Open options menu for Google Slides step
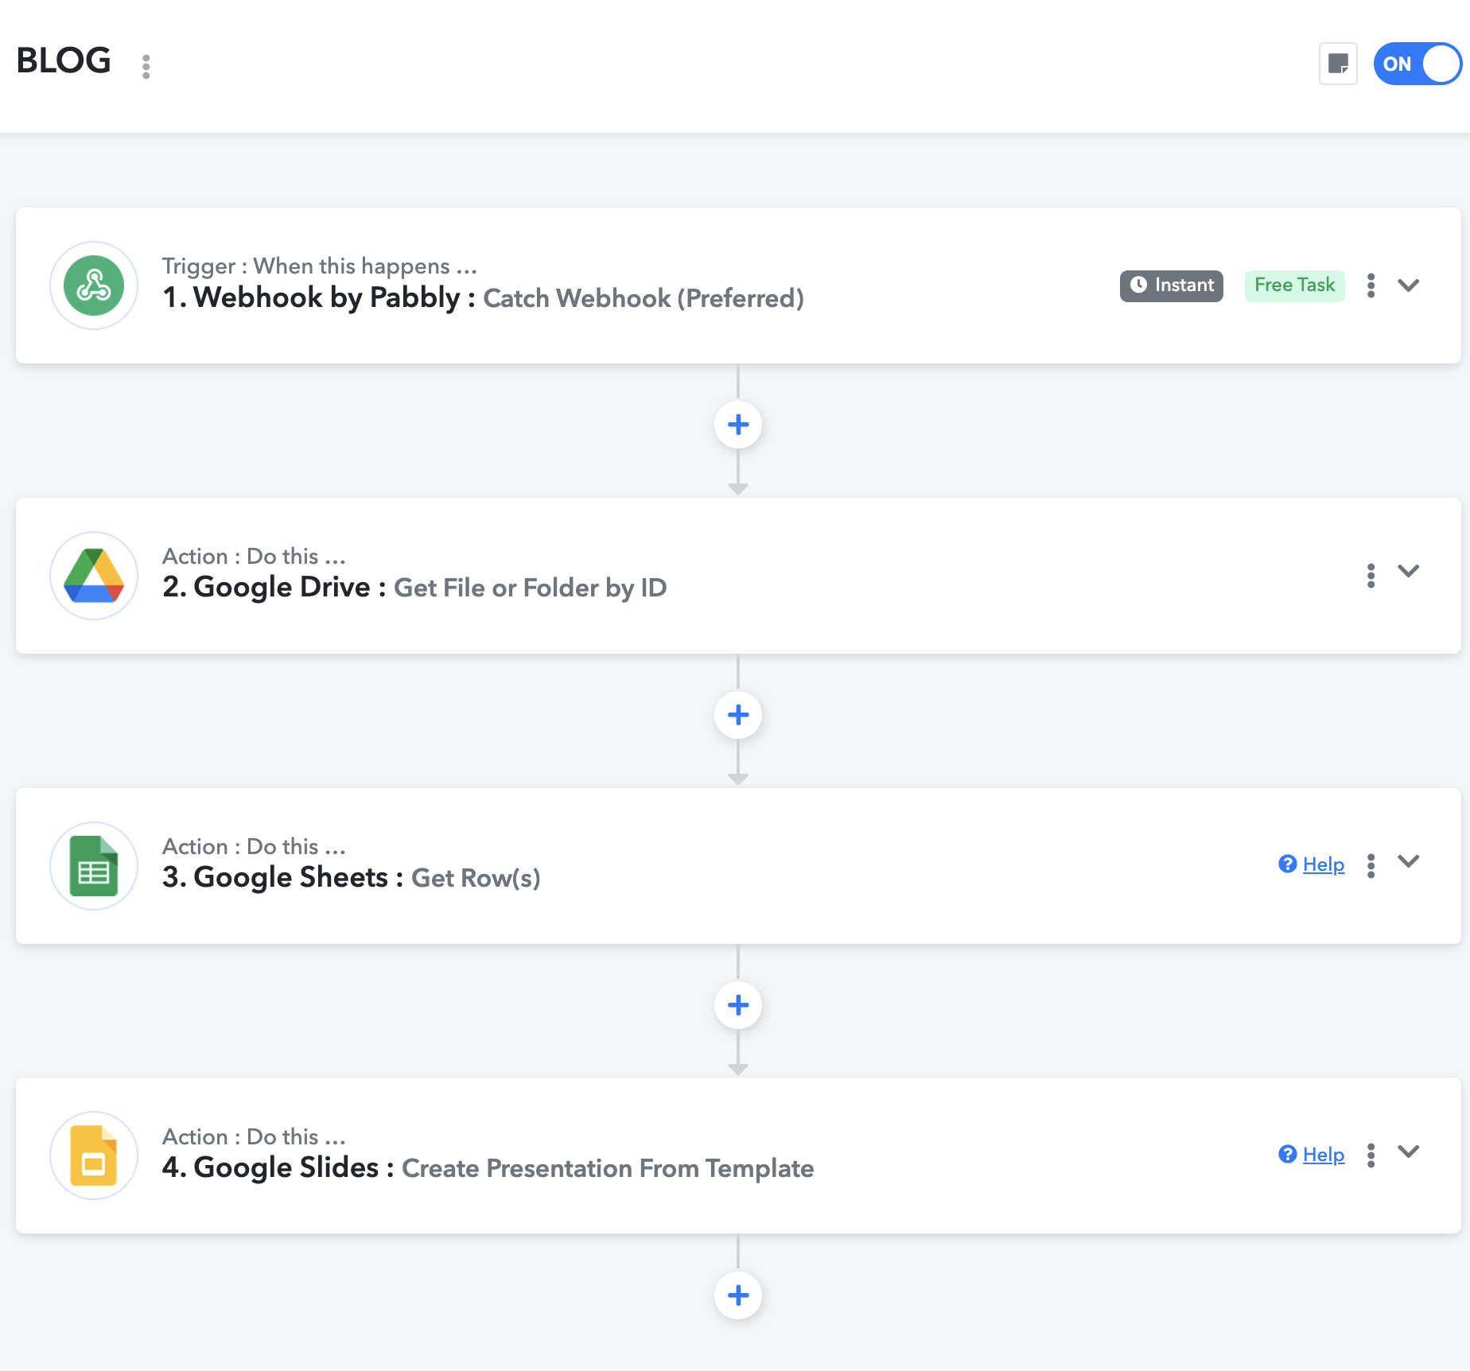The width and height of the screenshot is (1470, 1371). pyautogui.click(x=1371, y=1155)
